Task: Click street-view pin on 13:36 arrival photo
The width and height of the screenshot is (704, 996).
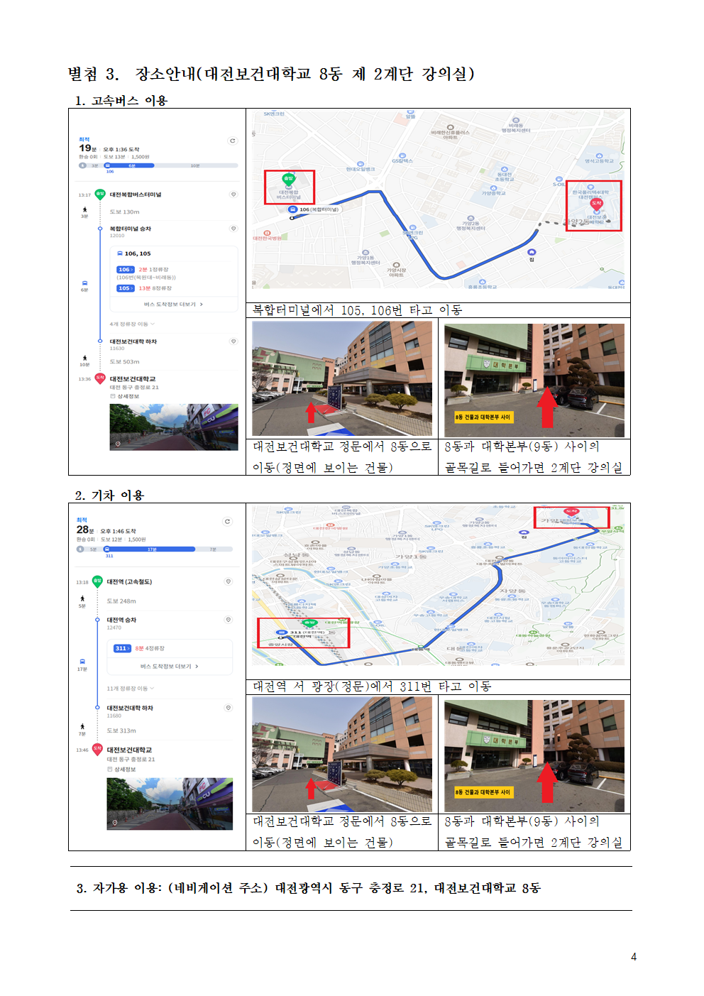Action: point(118,444)
